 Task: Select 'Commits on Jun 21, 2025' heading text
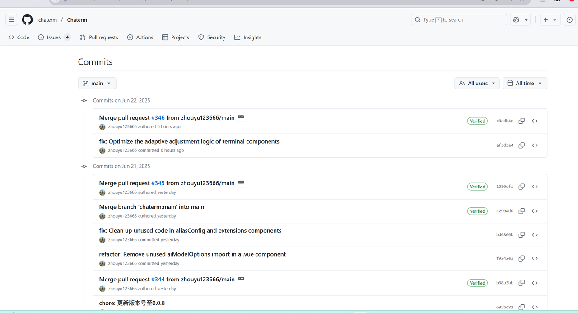[x=121, y=166]
